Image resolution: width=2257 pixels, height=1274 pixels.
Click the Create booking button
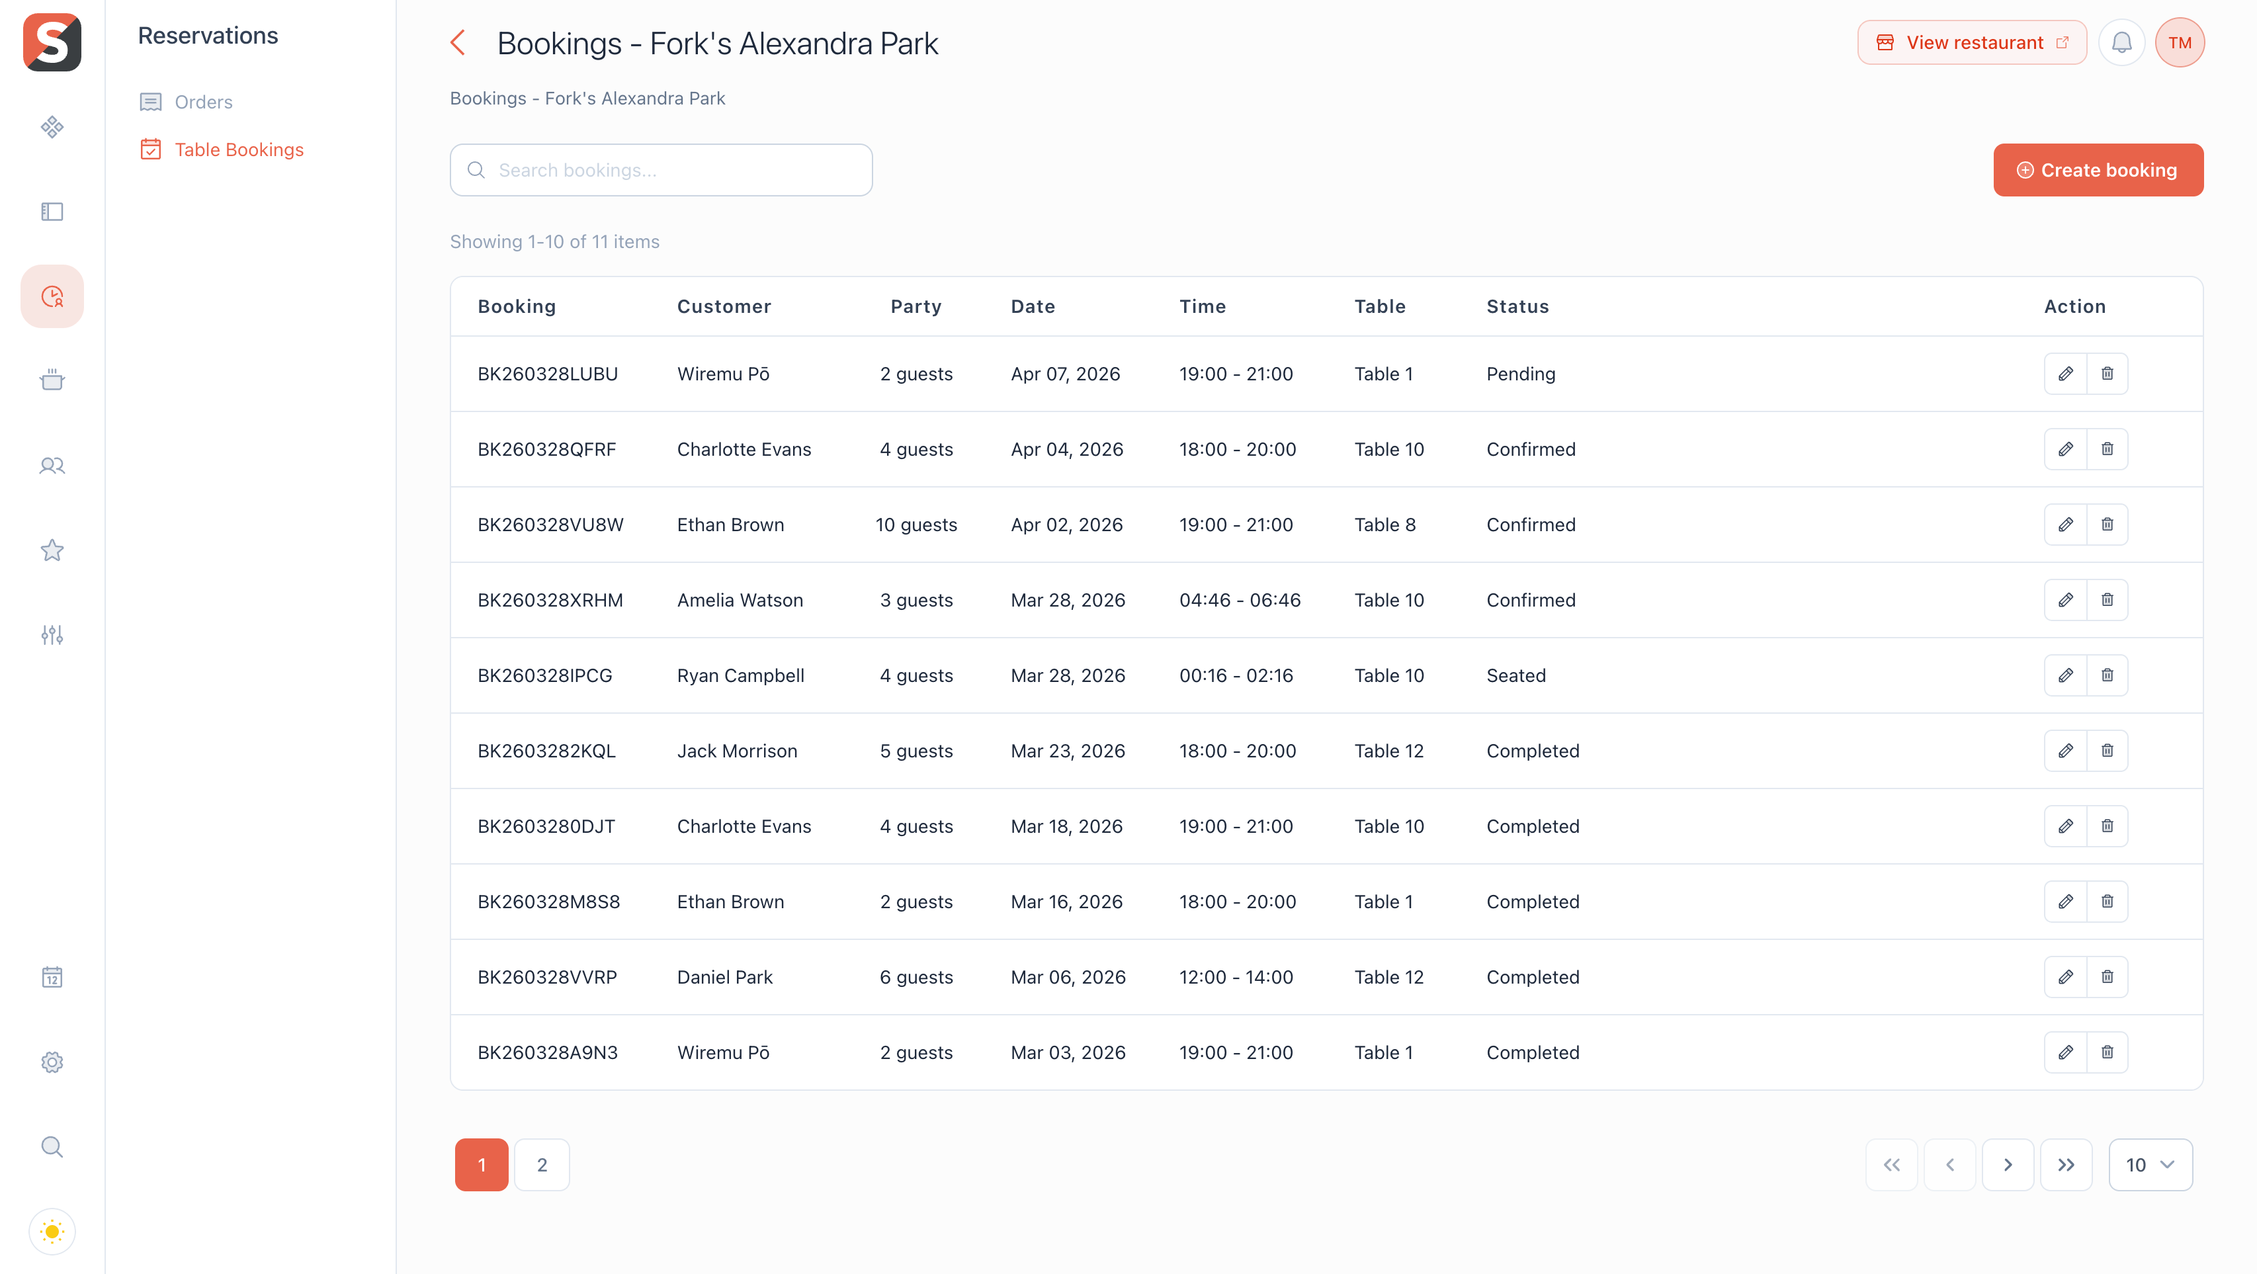pos(2098,169)
